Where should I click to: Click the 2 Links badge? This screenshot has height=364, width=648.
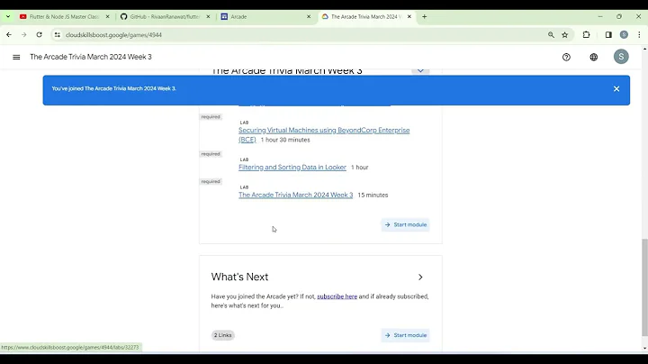(223, 335)
